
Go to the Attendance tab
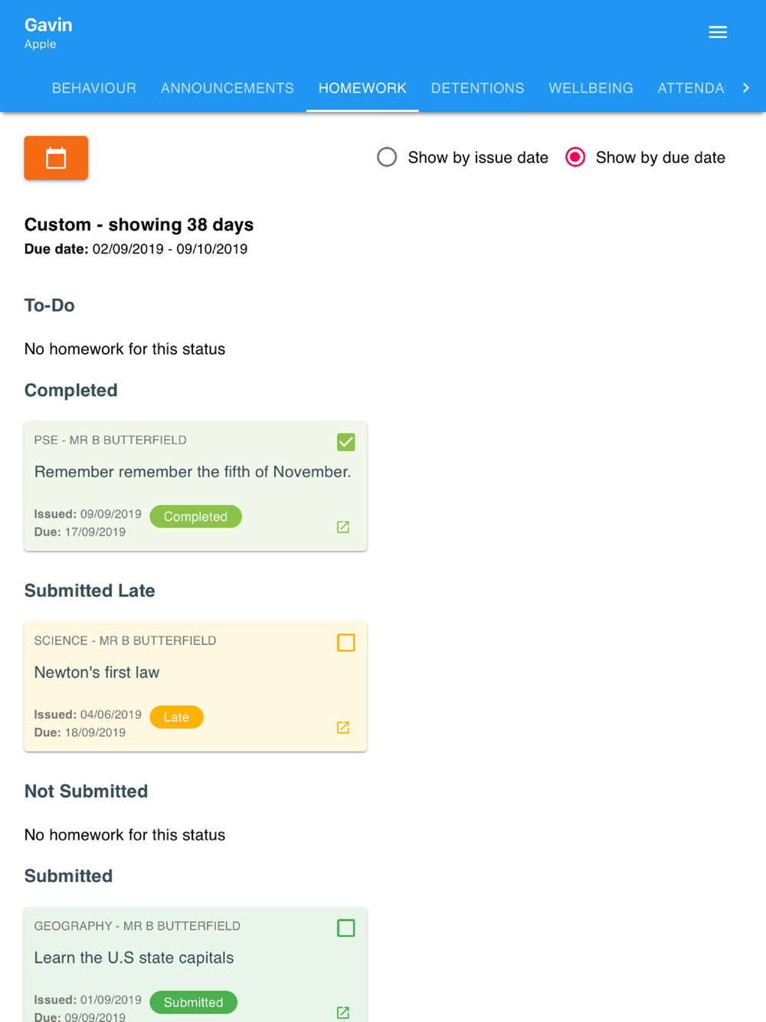690,88
